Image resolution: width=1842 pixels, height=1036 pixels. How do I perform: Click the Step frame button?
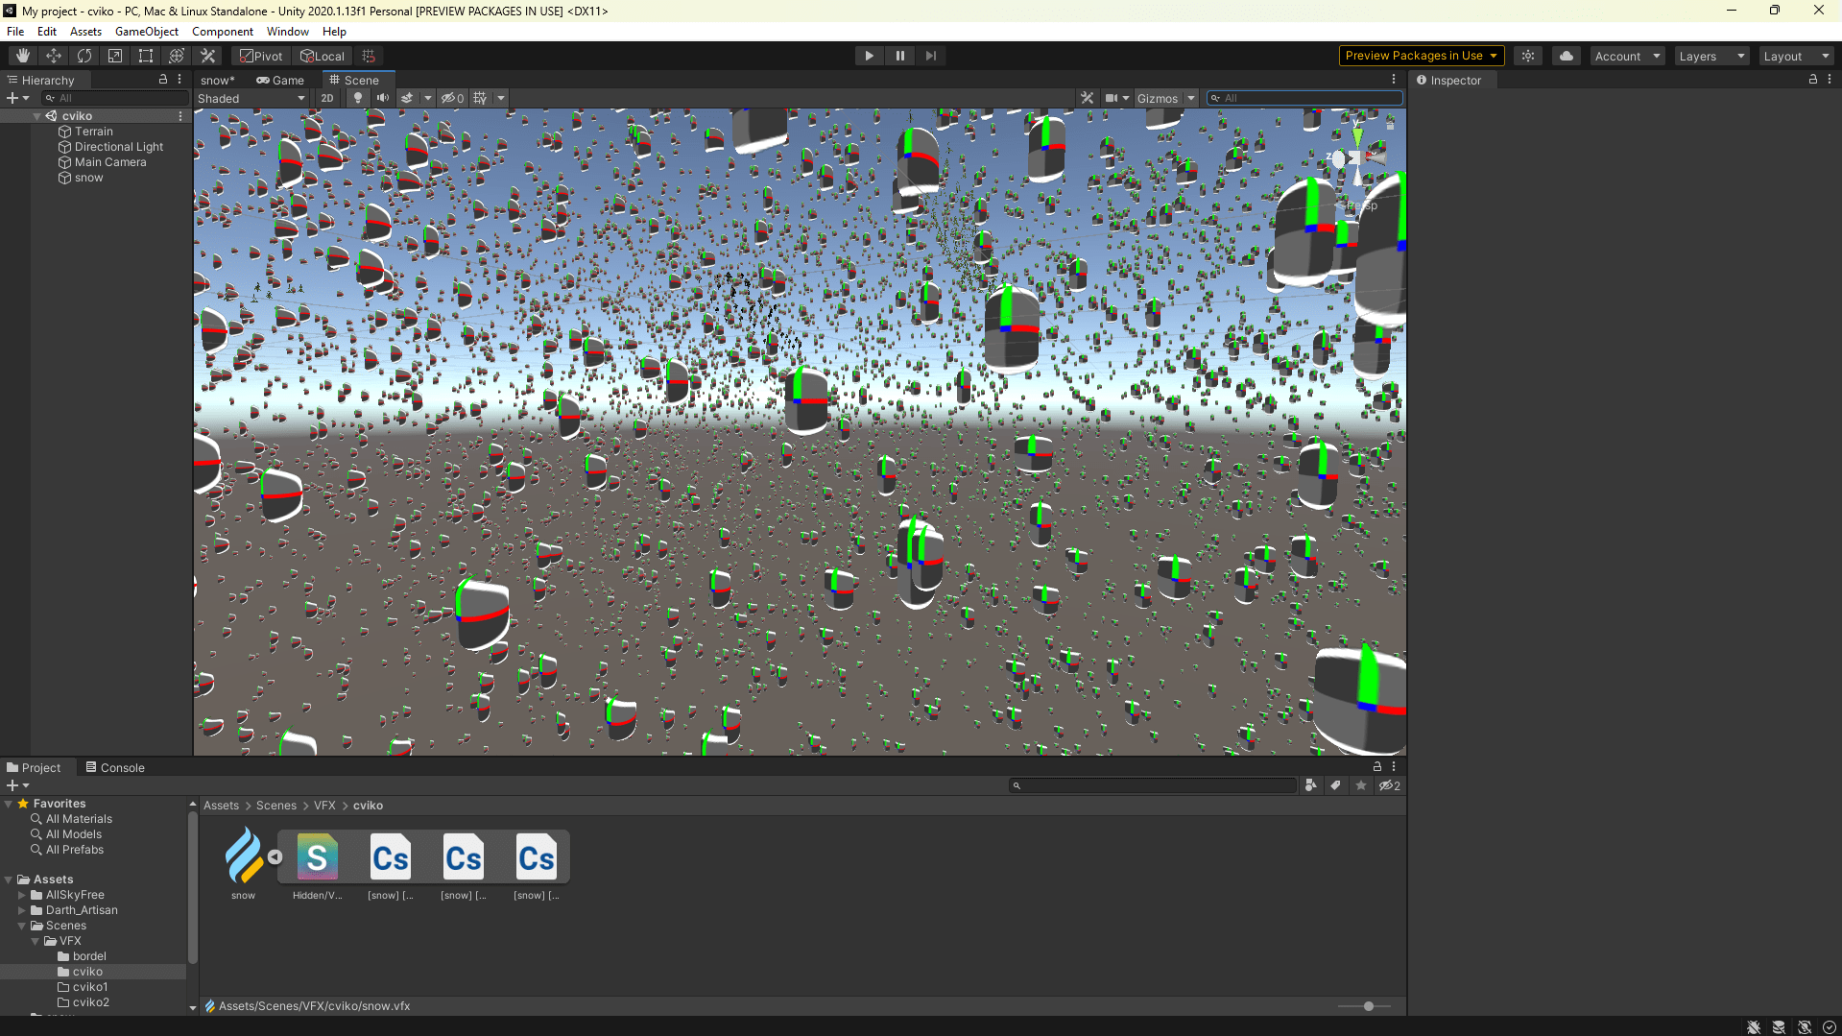(930, 56)
